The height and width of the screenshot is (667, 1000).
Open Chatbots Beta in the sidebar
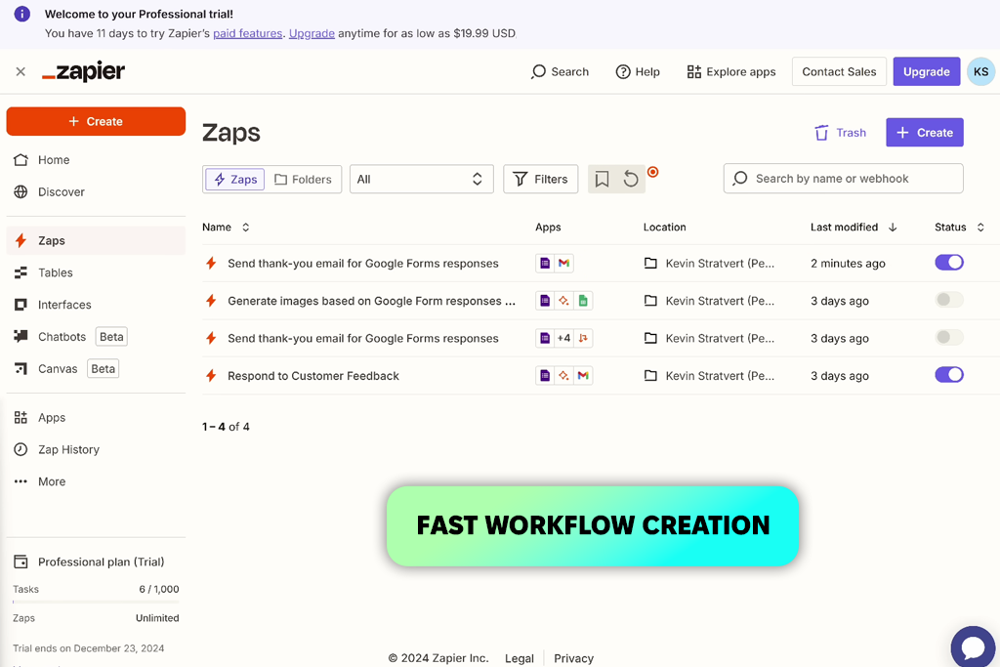coord(96,337)
